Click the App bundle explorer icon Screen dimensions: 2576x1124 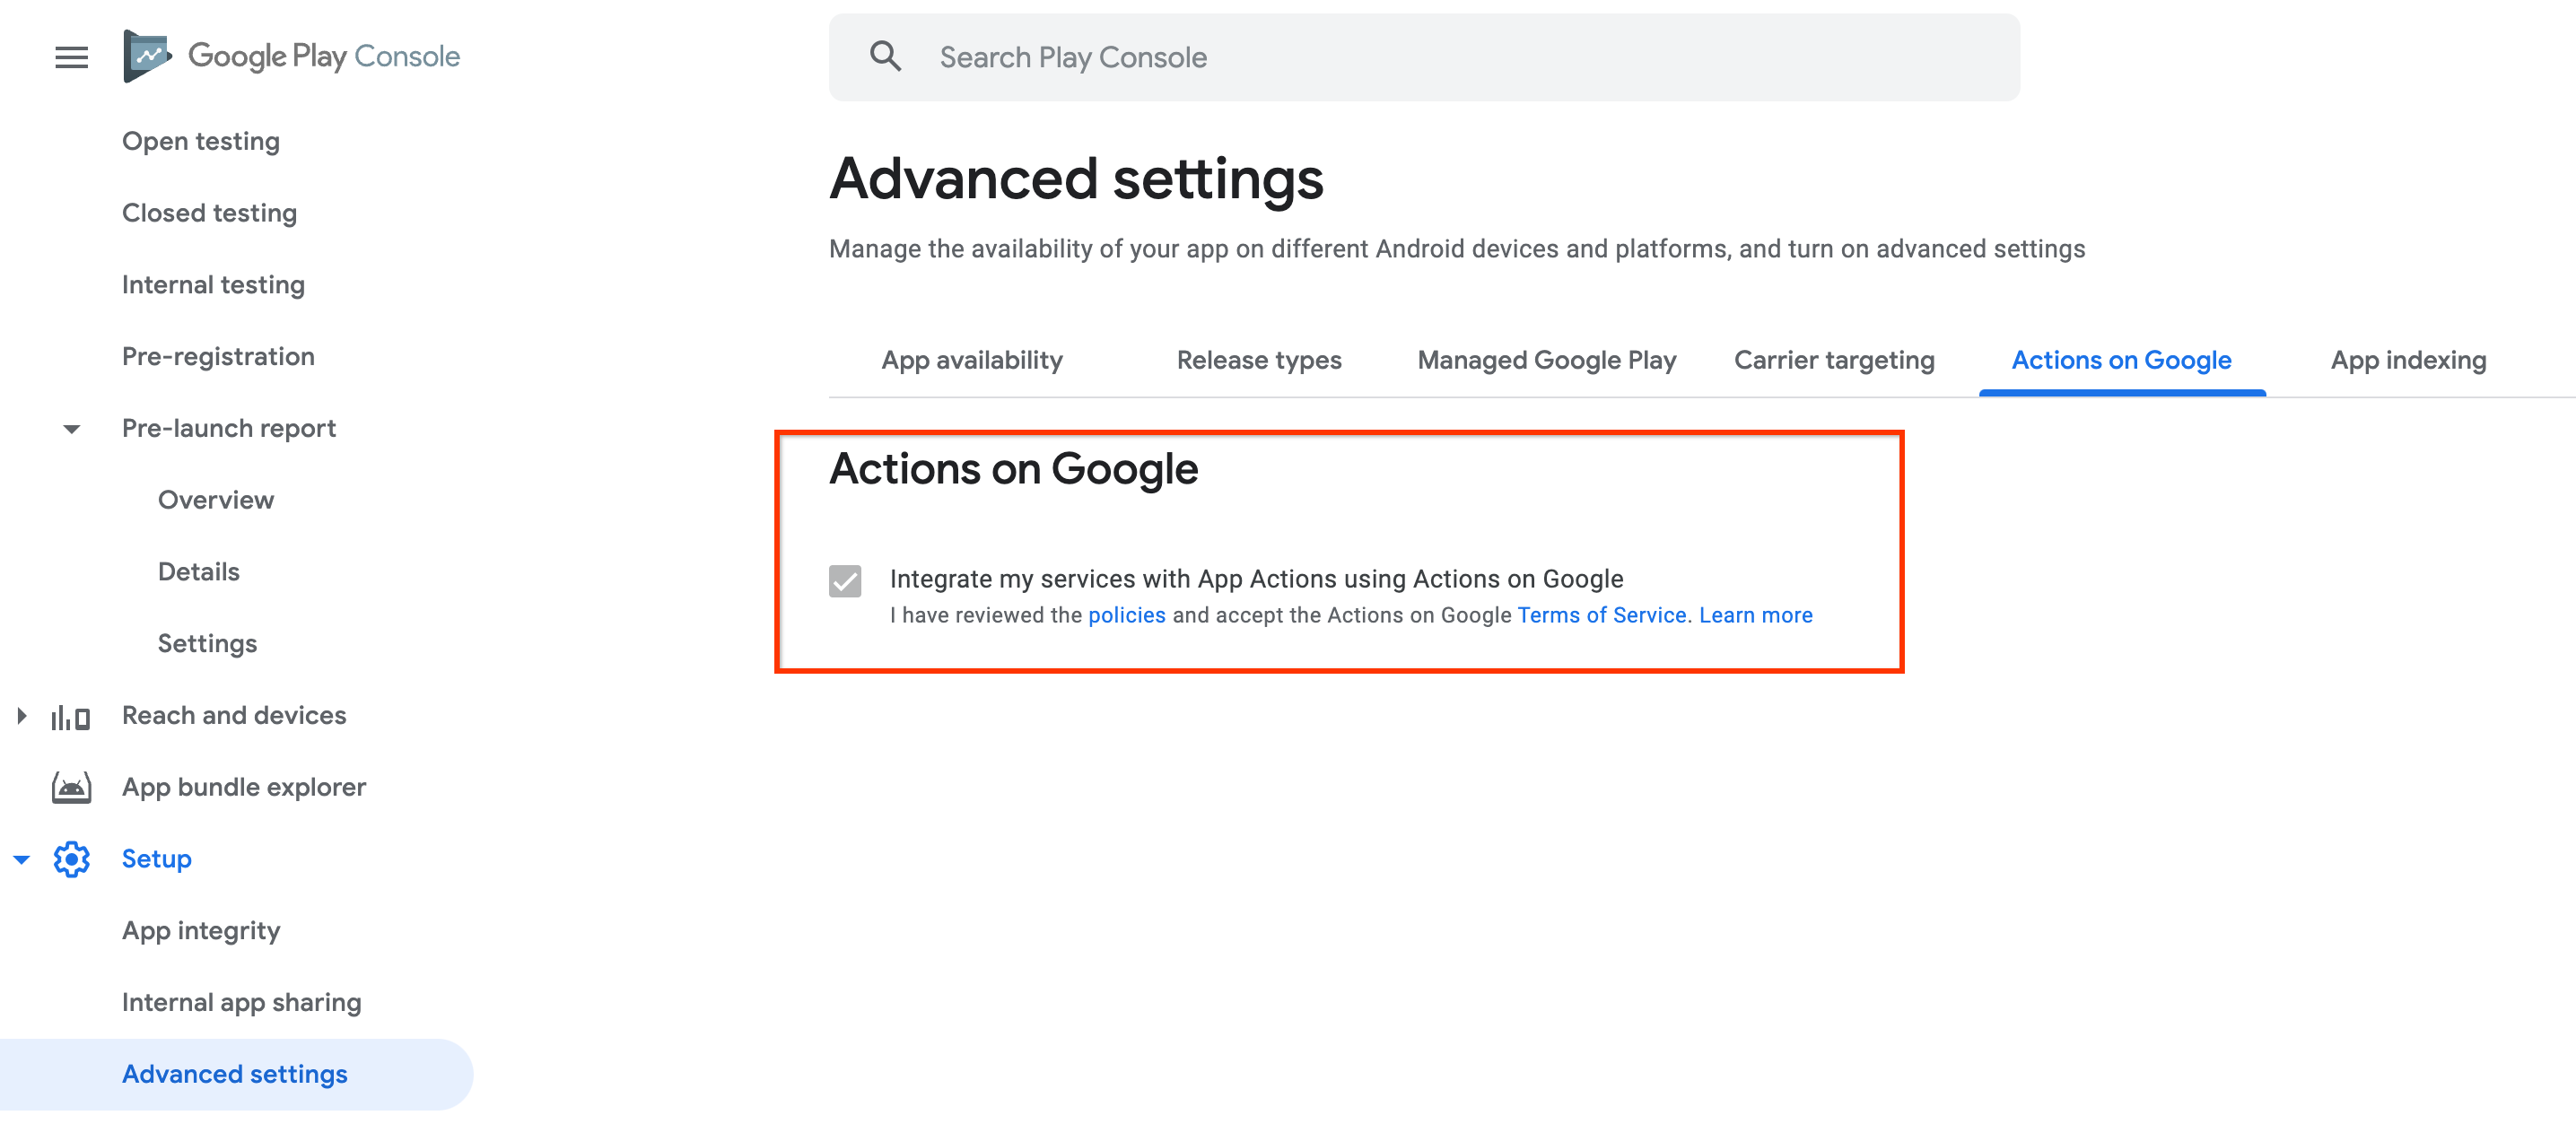point(69,786)
